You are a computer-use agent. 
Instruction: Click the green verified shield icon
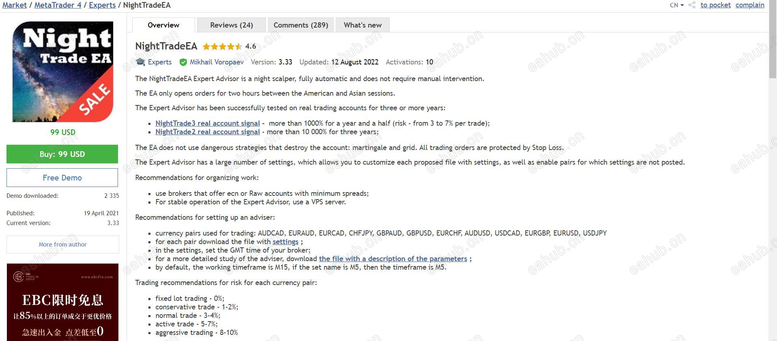pos(183,62)
